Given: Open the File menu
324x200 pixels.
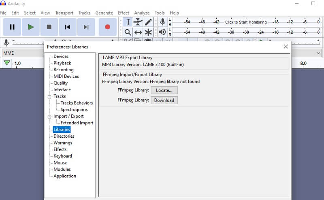Looking at the screenshot, I should (3, 13).
